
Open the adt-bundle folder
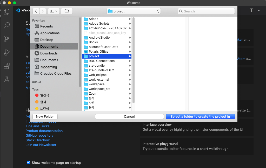107,28
